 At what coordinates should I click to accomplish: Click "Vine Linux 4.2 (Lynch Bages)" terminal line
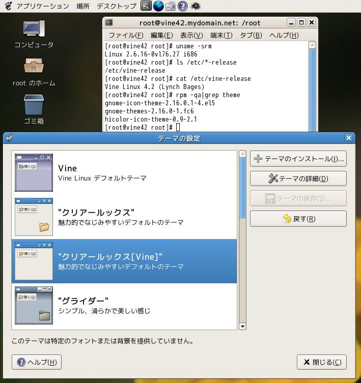click(x=154, y=86)
